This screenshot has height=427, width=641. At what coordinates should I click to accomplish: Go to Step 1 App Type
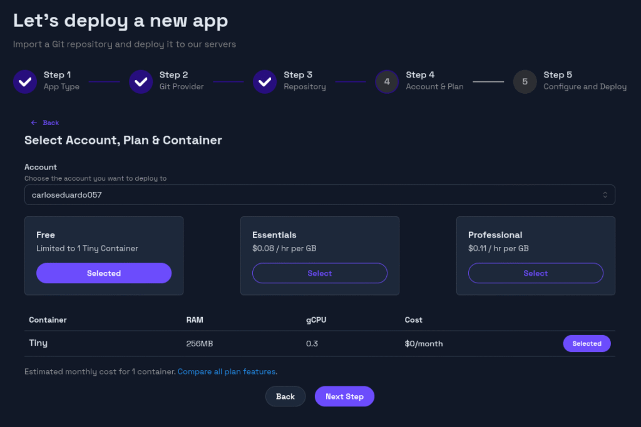(x=61, y=81)
